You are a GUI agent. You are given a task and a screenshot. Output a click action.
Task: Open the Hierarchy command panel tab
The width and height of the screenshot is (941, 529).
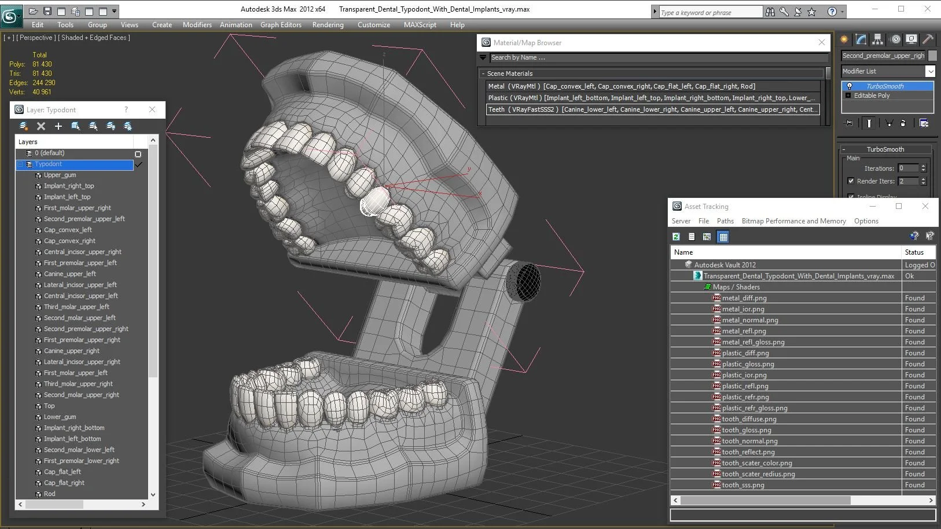tap(878, 39)
